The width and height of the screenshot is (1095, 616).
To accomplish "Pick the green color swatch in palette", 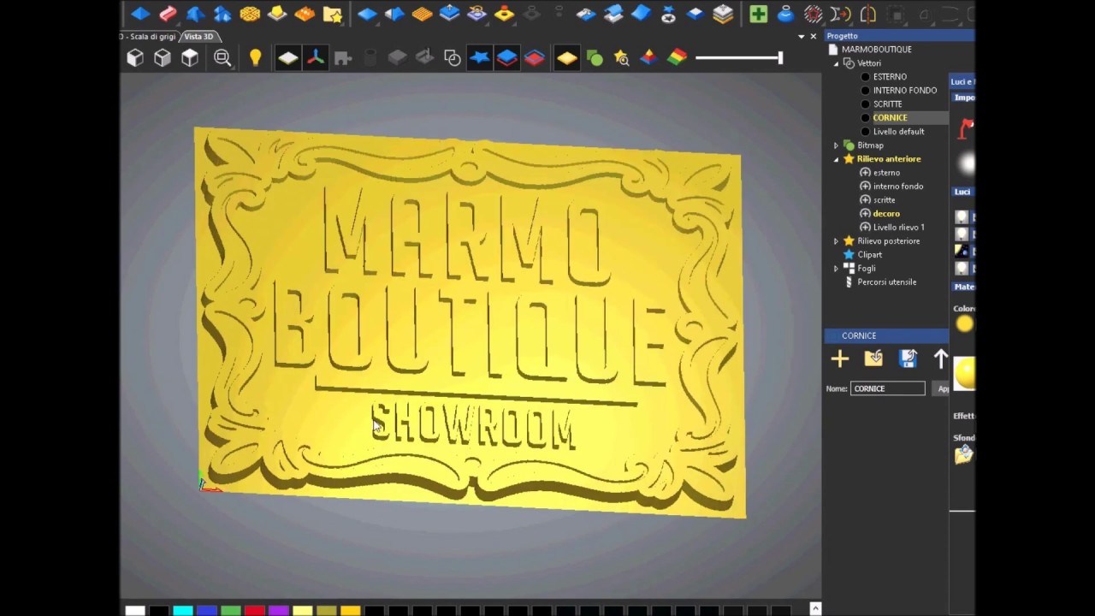I will [x=230, y=610].
